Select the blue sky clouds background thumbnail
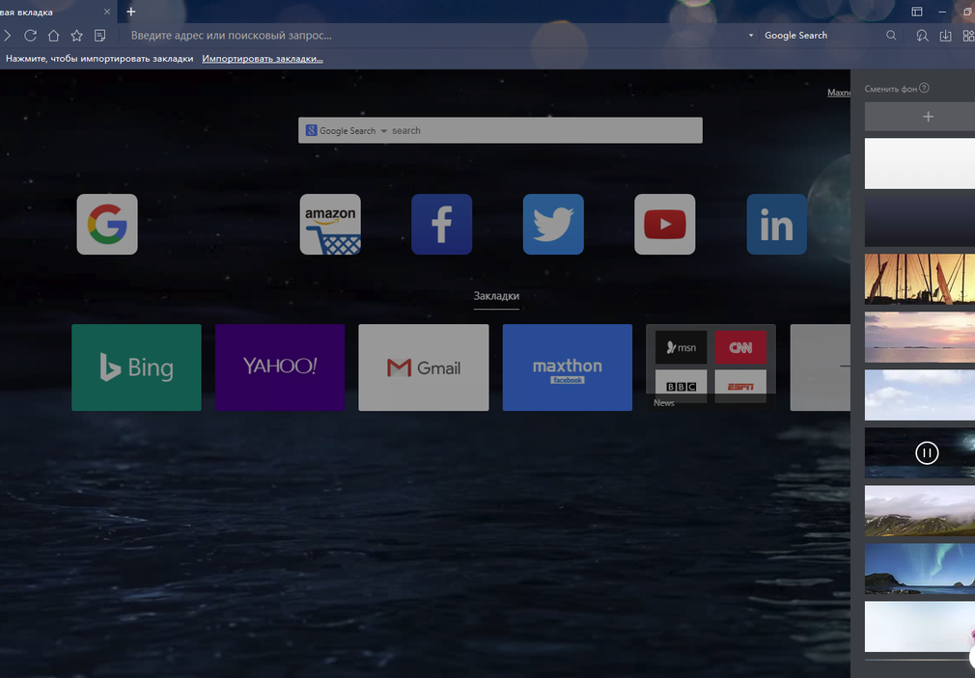 point(920,394)
